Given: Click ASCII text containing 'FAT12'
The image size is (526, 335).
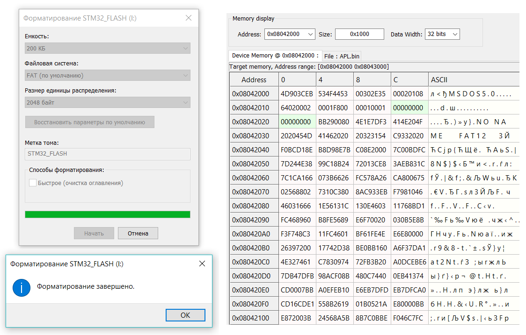Looking at the screenshot, I should coord(472,136).
